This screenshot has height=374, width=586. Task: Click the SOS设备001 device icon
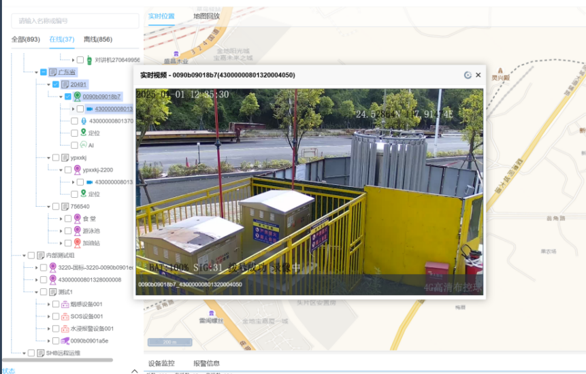[65, 316]
